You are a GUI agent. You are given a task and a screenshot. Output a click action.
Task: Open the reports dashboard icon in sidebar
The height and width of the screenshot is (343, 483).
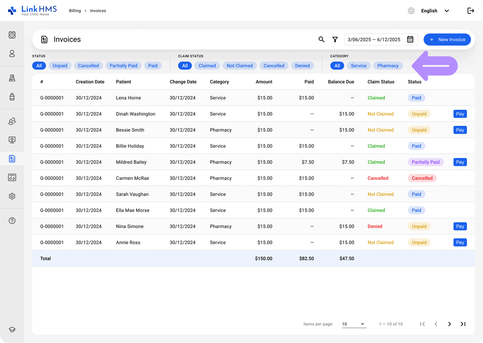[12, 177]
